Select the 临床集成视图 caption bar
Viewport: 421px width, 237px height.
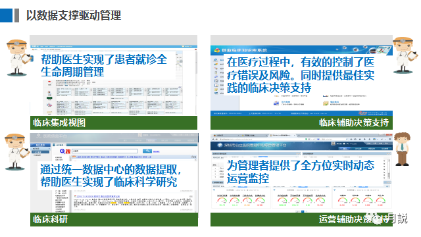tap(114, 123)
